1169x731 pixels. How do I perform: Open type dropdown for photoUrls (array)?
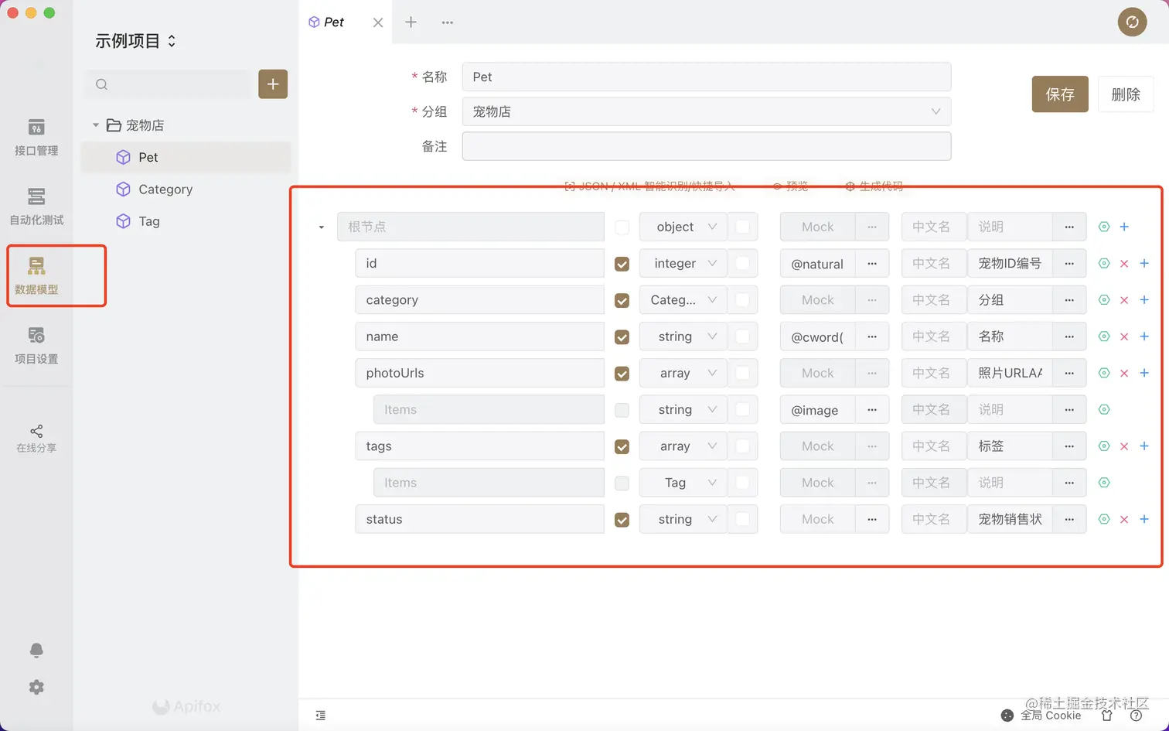[683, 373]
